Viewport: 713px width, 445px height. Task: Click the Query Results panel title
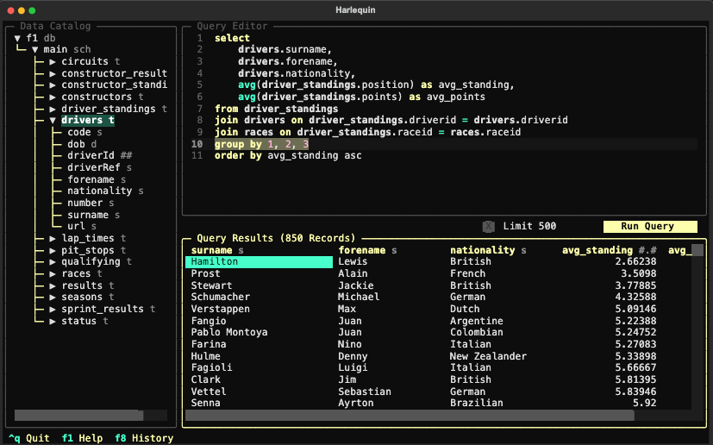point(276,238)
